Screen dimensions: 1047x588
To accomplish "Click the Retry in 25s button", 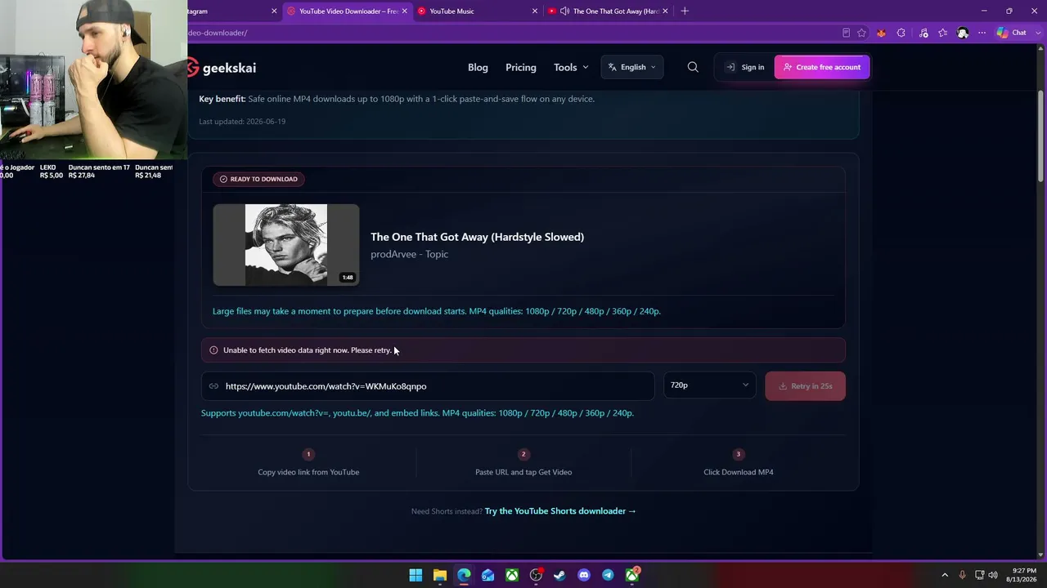I will (x=805, y=386).
